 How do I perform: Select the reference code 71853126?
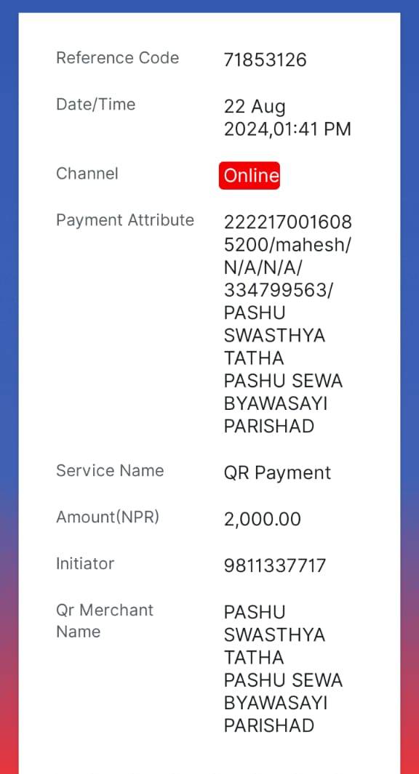(266, 60)
